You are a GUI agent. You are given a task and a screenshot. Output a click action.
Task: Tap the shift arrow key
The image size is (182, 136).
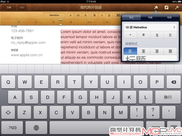8,112
